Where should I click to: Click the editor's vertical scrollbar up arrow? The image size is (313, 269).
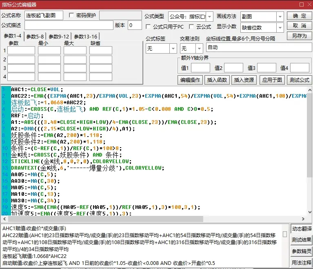click(309, 89)
